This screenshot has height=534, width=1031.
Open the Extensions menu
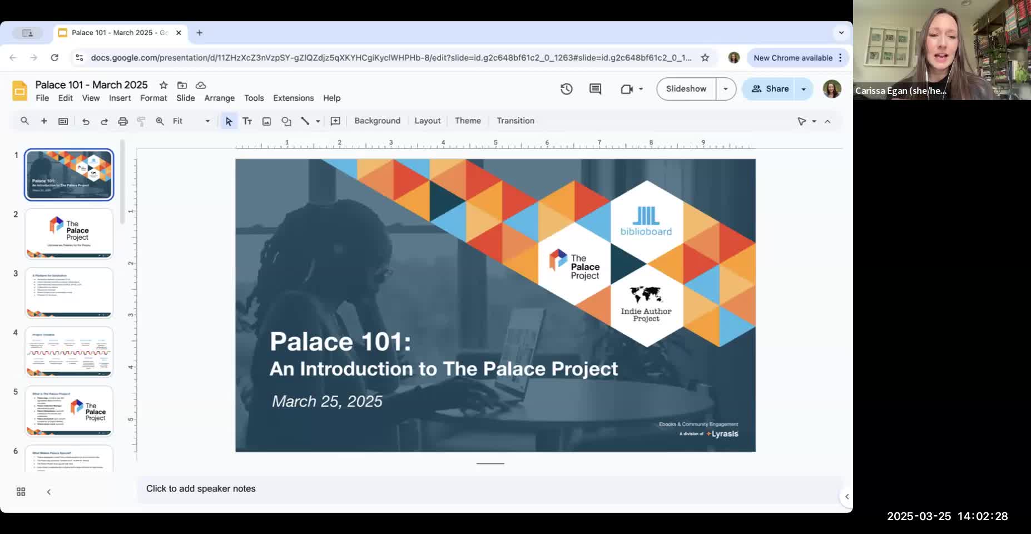[x=294, y=98]
